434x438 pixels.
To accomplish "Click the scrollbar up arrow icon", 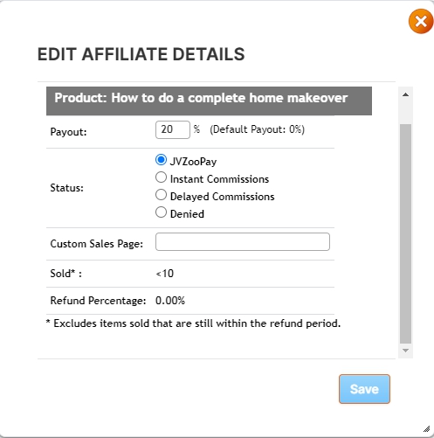I will (405, 94).
